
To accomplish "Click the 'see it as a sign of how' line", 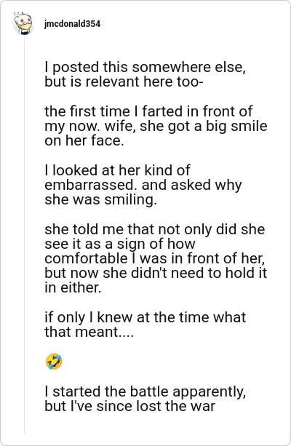I will click(120, 244).
